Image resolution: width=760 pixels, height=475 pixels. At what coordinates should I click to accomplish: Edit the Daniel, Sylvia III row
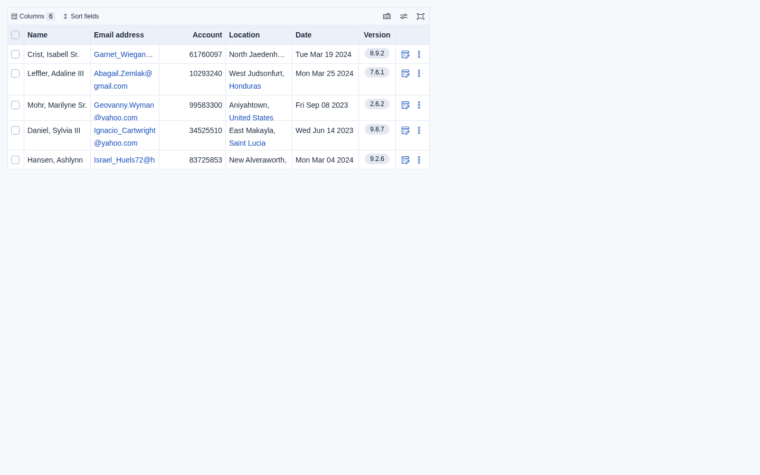coord(405,130)
